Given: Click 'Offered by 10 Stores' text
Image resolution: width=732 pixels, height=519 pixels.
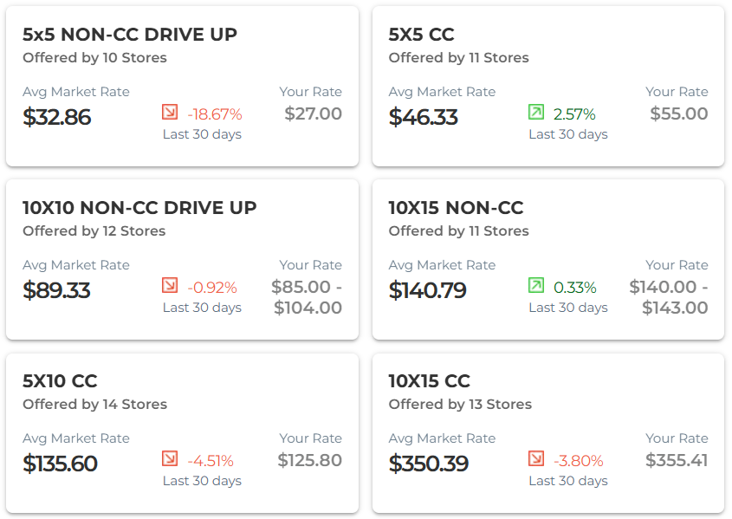Looking at the screenshot, I should [x=94, y=58].
